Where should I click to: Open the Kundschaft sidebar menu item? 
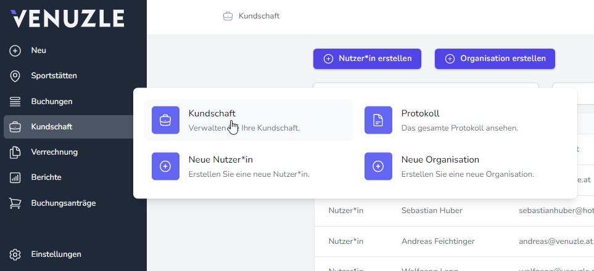point(52,127)
